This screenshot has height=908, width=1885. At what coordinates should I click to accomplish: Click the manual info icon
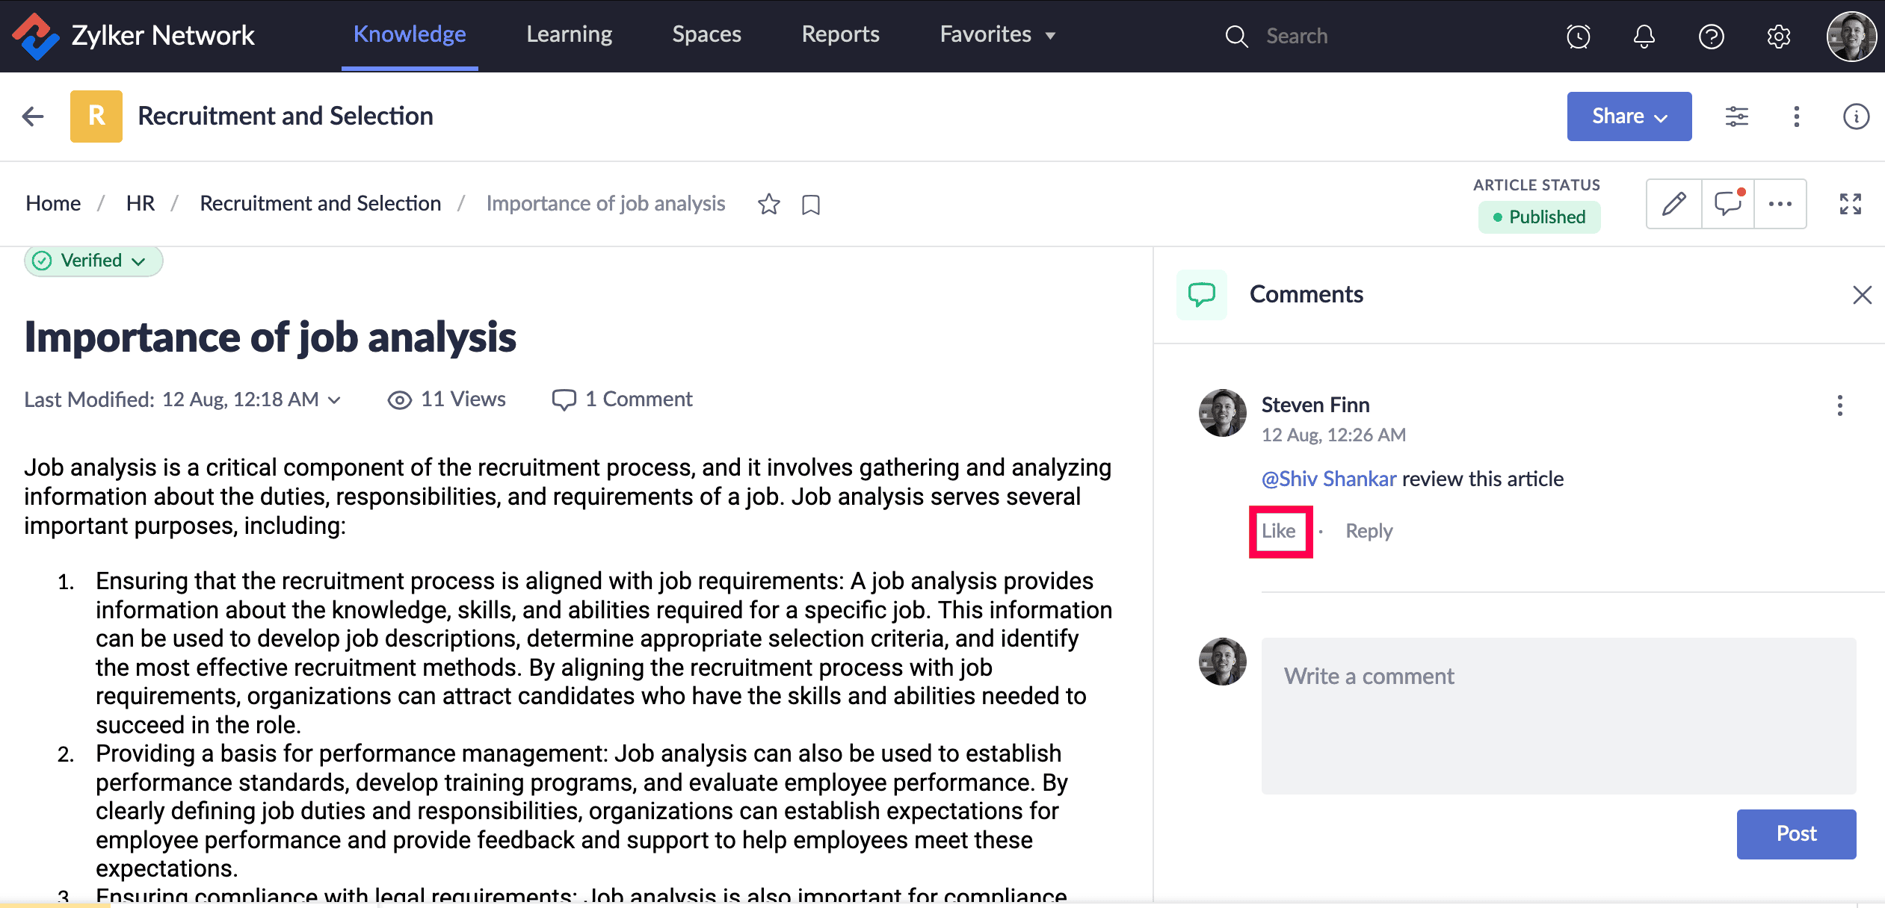(x=1856, y=116)
